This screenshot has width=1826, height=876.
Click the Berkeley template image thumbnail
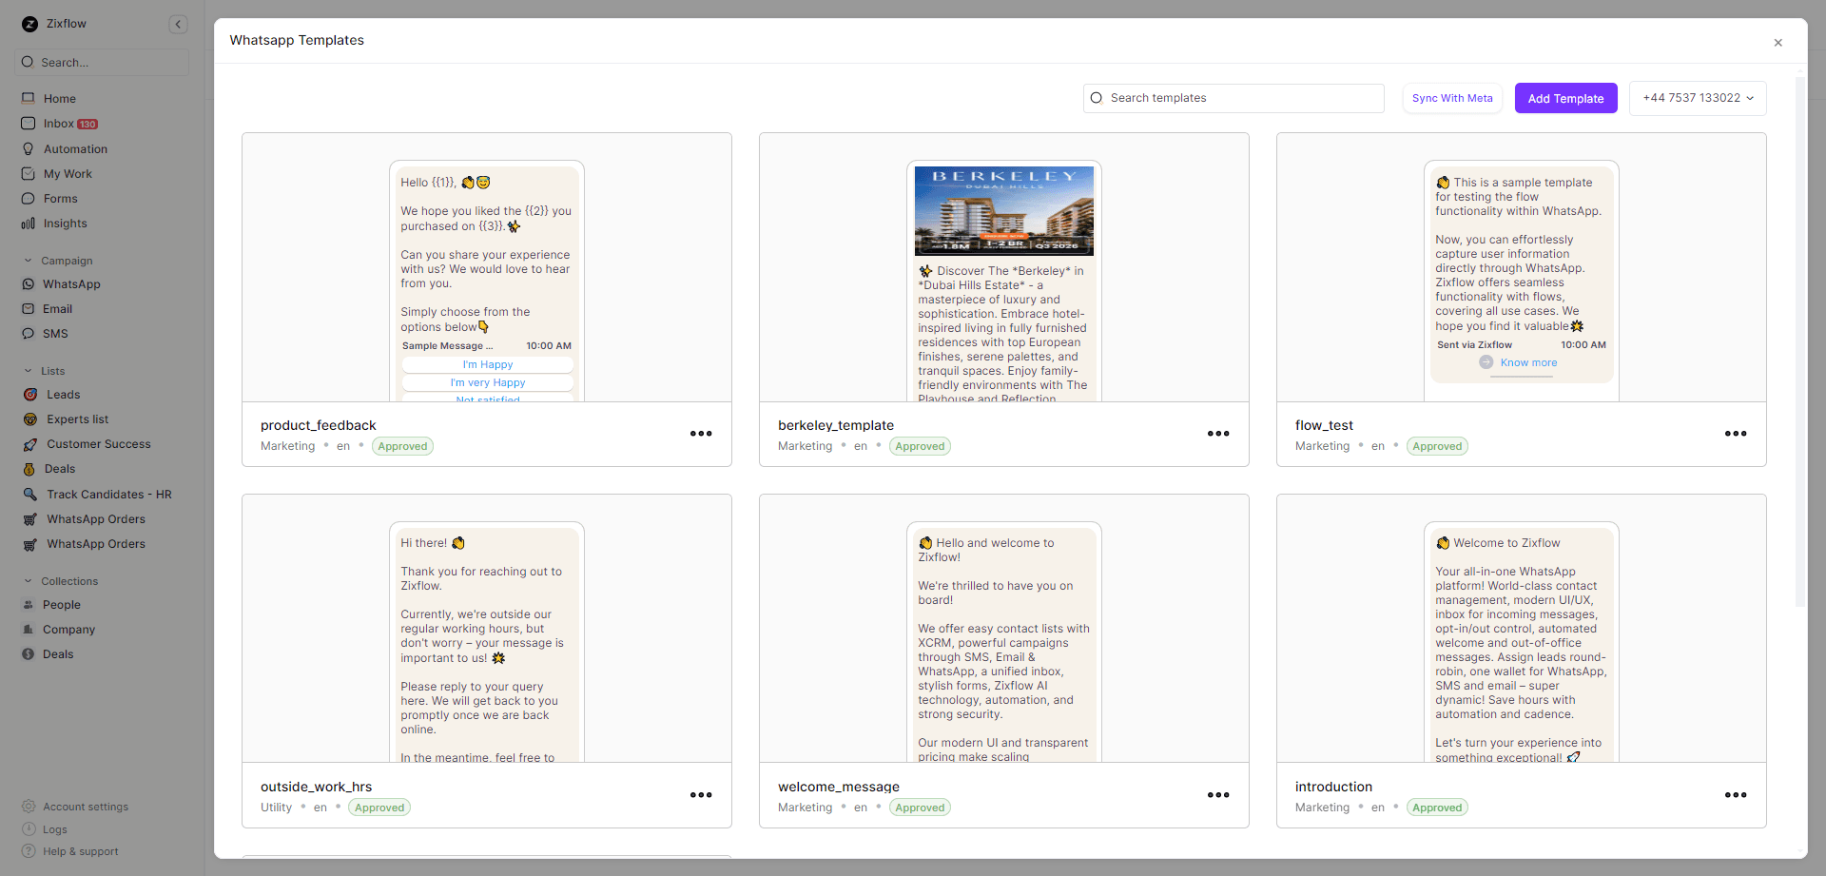click(x=1003, y=211)
